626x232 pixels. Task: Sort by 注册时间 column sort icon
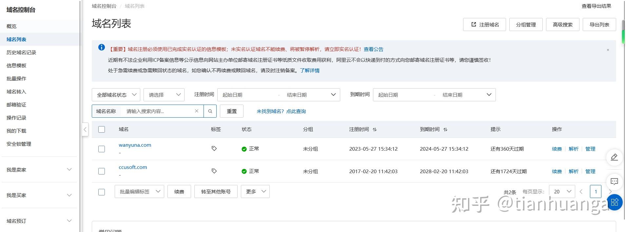(x=375, y=129)
